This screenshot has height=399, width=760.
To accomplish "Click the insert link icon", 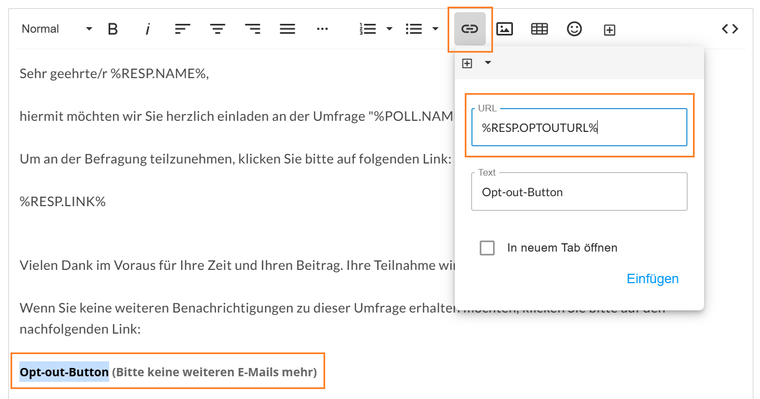I will click(470, 29).
